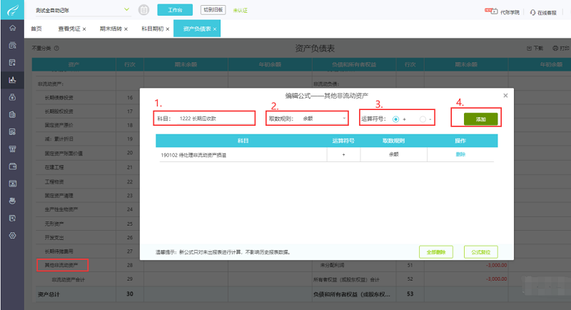
Task: Open the home icon in the left sidebar
Action: pos(12,28)
